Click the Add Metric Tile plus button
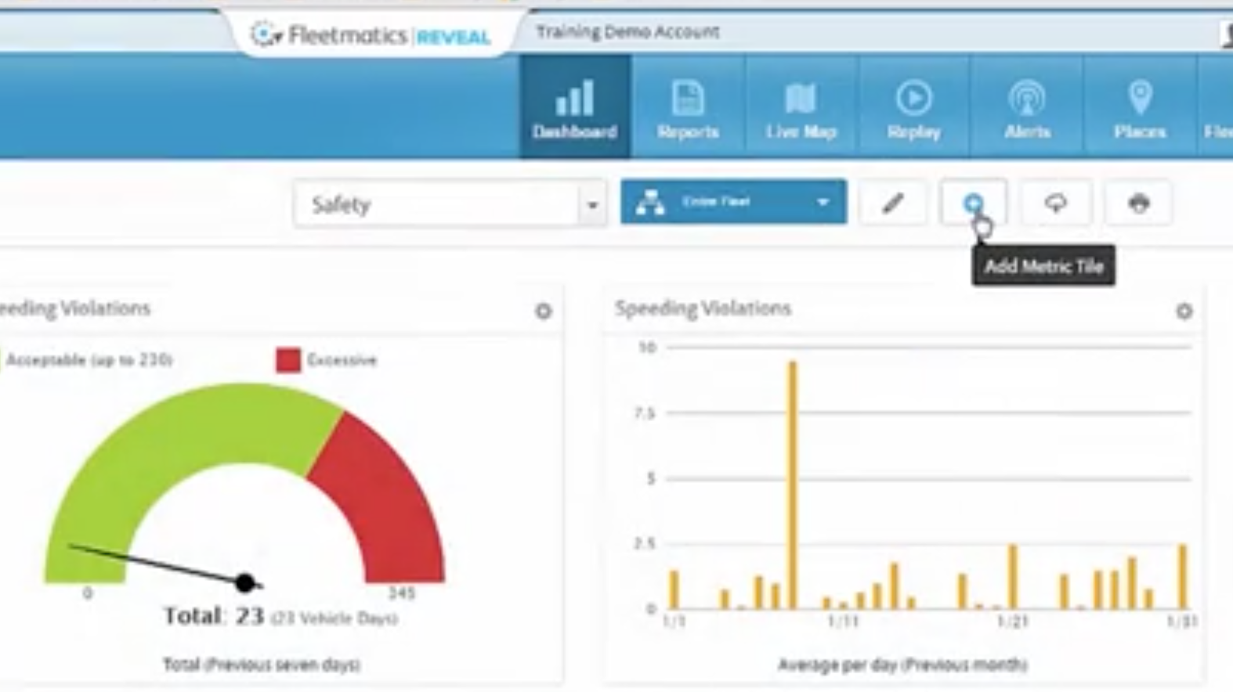This screenshot has height=692, width=1233. tap(973, 204)
